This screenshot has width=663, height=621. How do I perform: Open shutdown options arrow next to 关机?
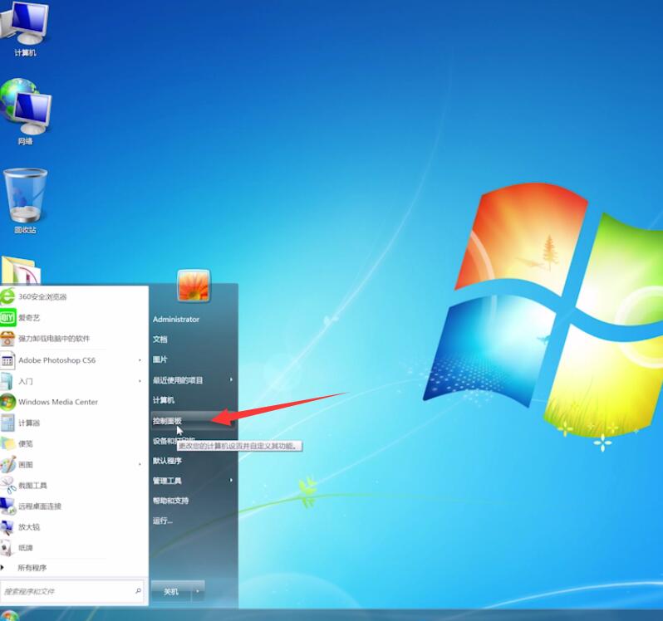(198, 591)
